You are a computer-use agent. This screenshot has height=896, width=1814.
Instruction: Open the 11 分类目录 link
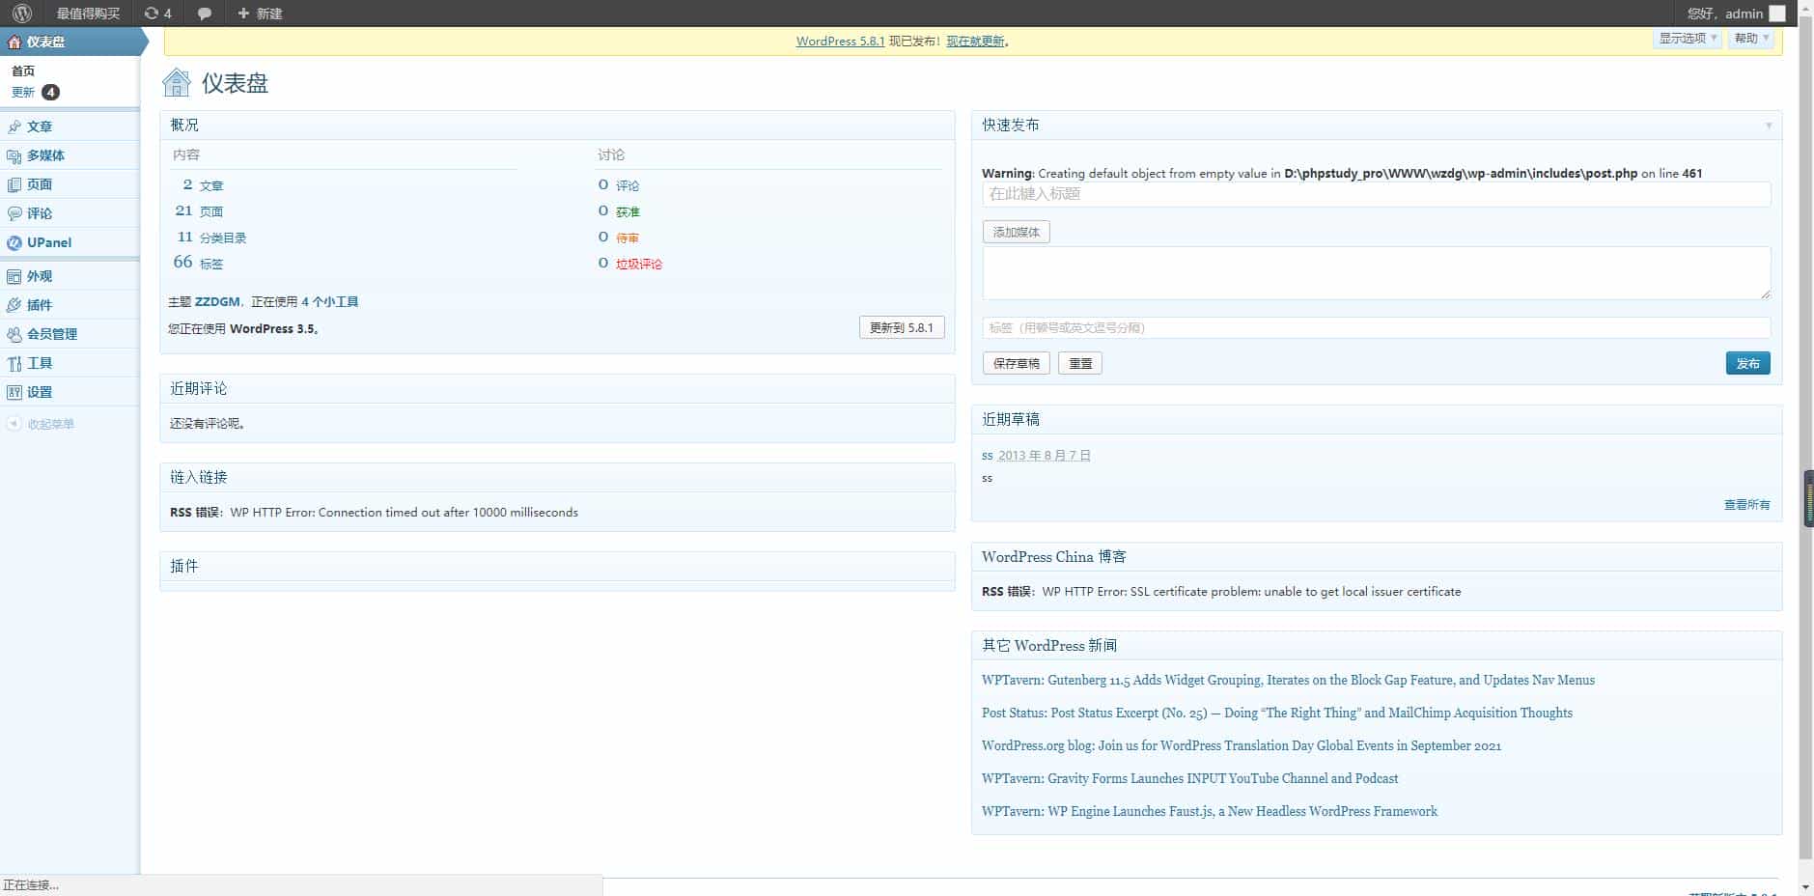pos(211,238)
